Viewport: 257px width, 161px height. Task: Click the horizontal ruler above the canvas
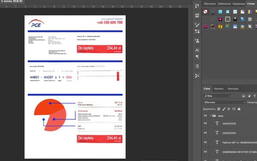pyautogui.click(x=94, y=6)
